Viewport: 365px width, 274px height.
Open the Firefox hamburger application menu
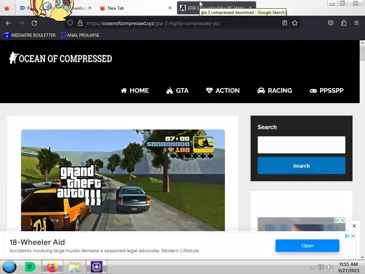[x=356, y=23]
